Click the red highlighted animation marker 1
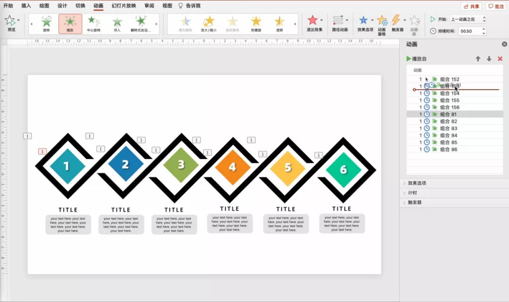The width and height of the screenshot is (509, 302). (x=42, y=151)
